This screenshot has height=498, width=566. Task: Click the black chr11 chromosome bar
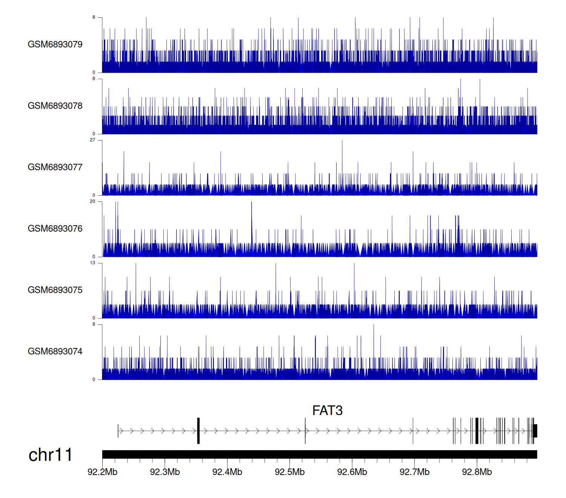pyautogui.click(x=319, y=454)
